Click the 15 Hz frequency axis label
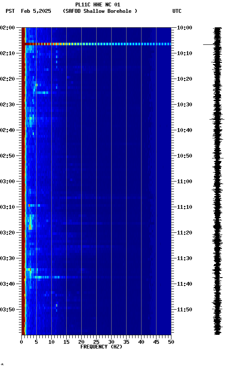The image size is (236, 369). [66, 342]
